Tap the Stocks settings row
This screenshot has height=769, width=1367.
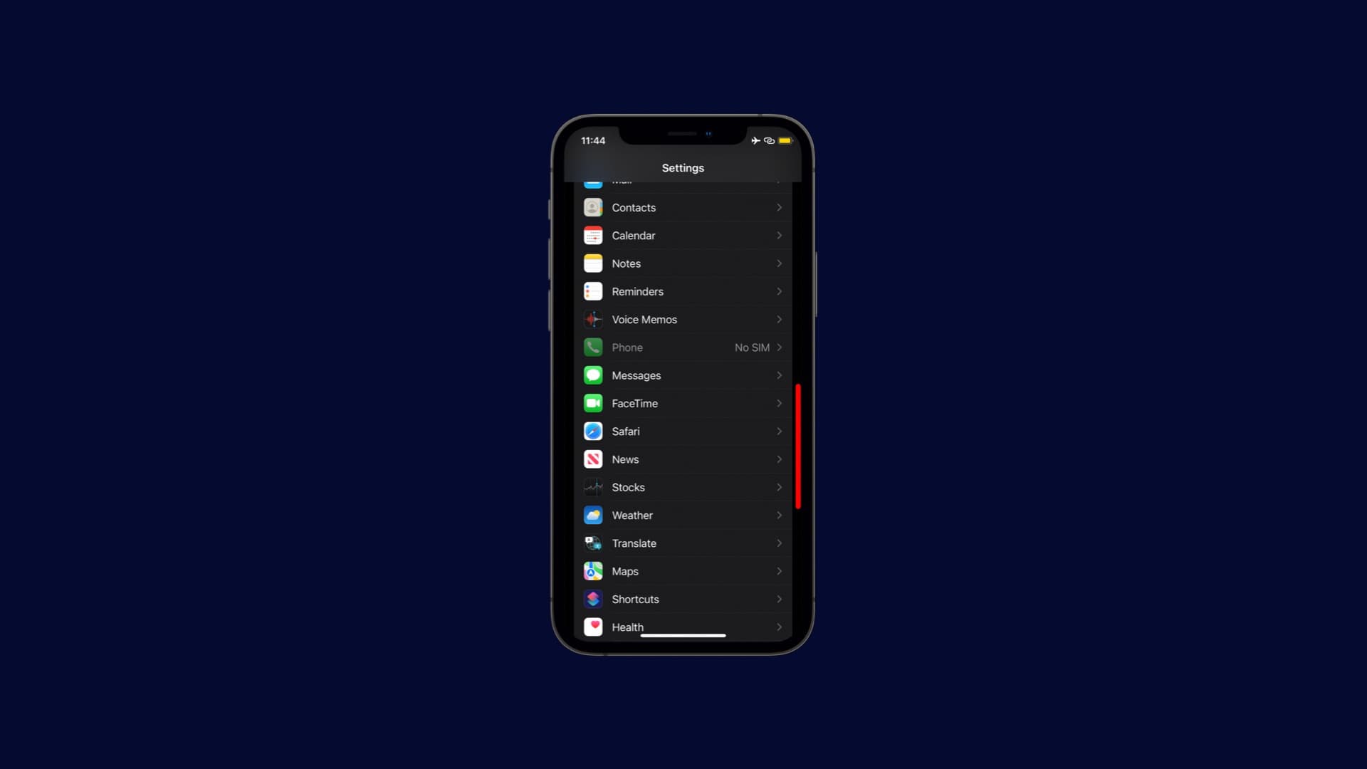(681, 486)
